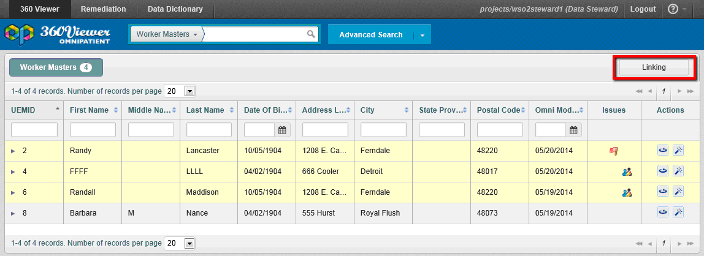
Task: Switch to the Remediation tab
Action: pyautogui.click(x=103, y=9)
